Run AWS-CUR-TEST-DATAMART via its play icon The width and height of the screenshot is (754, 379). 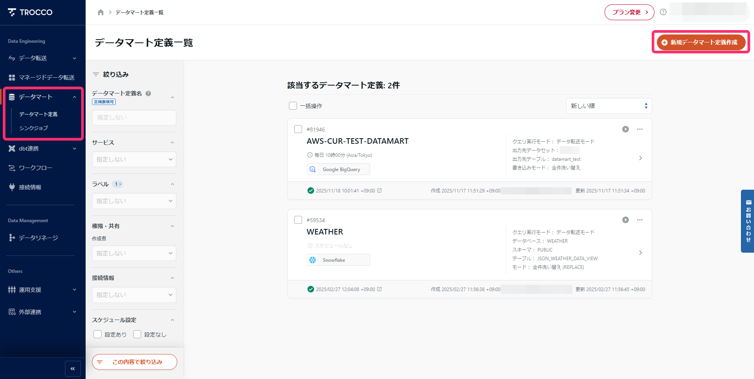point(625,129)
